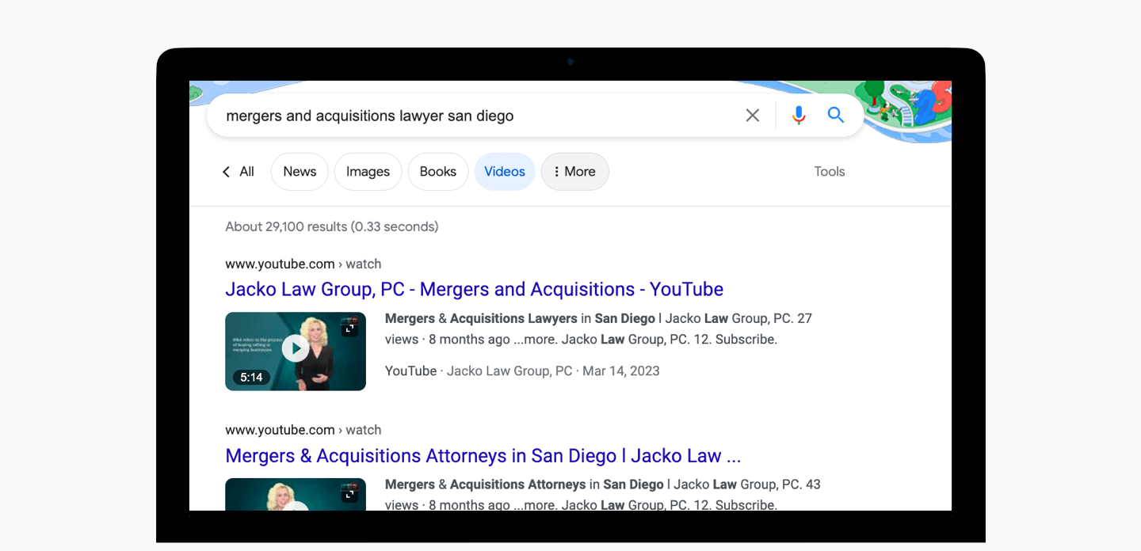Open the Images tab
This screenshot has width=1141, height=551.
coord(368,172)
